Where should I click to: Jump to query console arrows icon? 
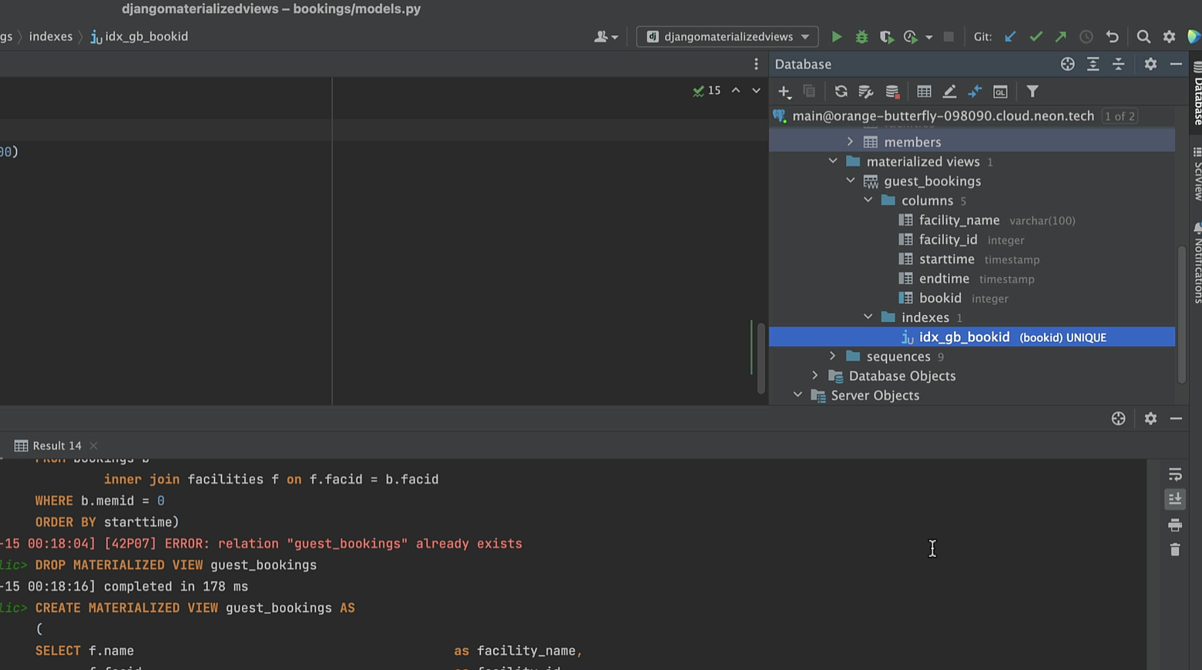pos(975,92)
